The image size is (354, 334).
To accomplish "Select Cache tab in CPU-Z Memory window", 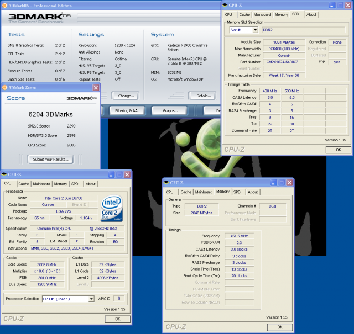I will 186,192.
